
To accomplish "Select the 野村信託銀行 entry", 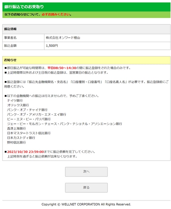I will 16,142.
